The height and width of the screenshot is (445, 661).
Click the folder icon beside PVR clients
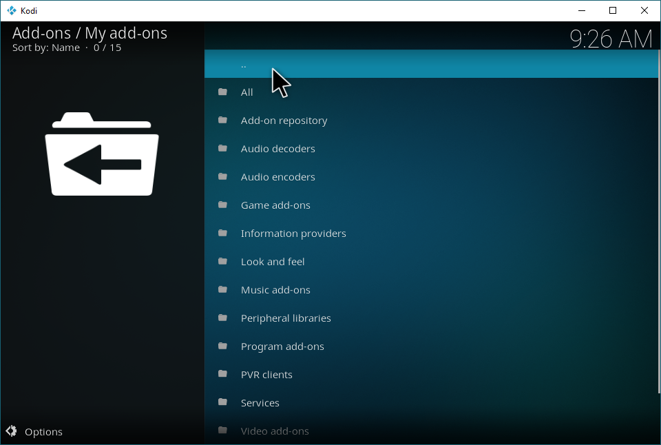click(222, 375)
